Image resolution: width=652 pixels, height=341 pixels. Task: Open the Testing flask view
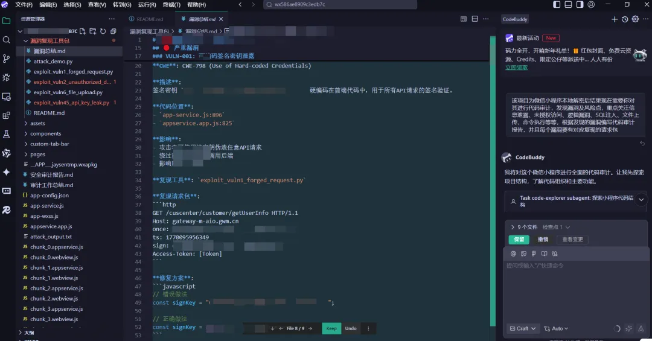pyautogui.click(x=6, y=135)
